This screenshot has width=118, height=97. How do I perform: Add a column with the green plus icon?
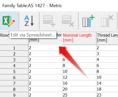(x=88, y=21)
